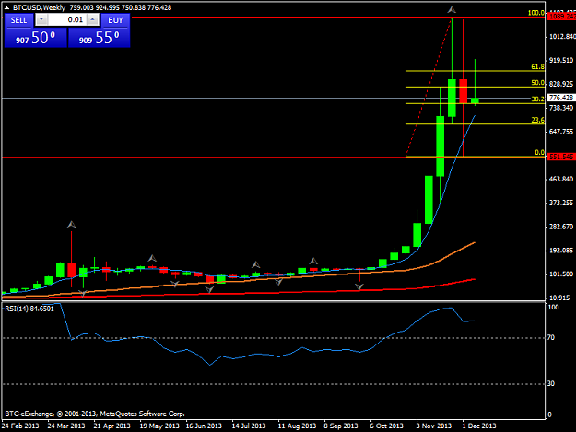
Task: Click the 1012.840 price scale value
Action: (562, 36)
